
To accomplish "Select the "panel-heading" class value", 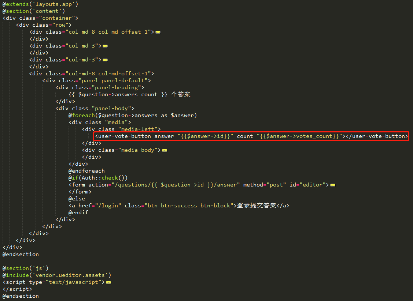I will point(117,87).
